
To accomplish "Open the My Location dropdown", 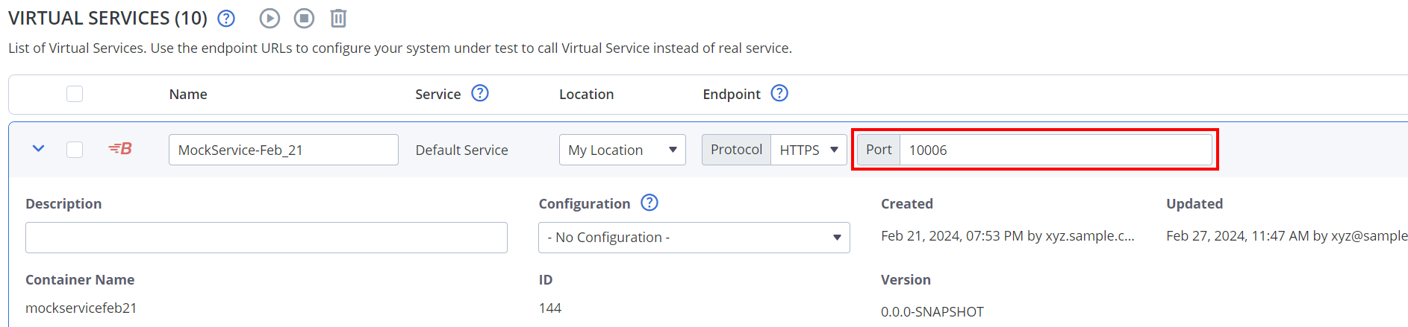I will pos(623,150).
